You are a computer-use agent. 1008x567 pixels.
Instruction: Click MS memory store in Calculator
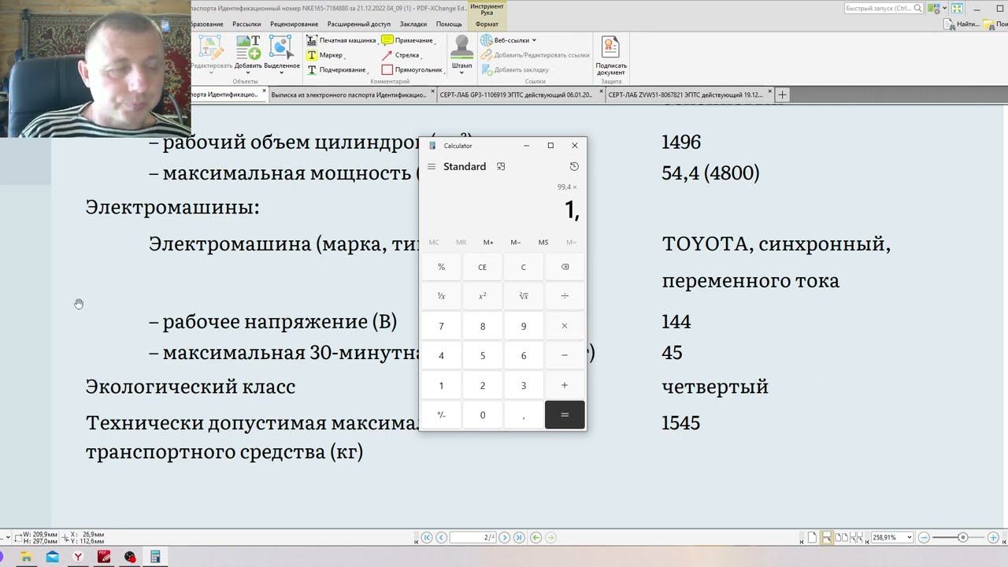543,243
